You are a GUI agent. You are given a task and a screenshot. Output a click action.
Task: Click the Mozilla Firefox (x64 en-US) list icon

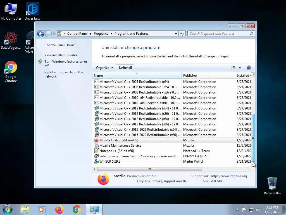[x=96, y=140]
